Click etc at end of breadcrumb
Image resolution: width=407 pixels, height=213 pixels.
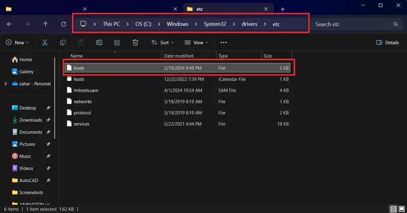[x=276, y=24]
